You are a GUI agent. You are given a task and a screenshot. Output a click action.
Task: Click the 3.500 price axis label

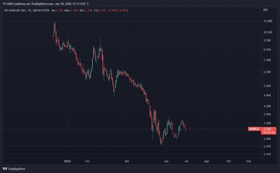267,123
